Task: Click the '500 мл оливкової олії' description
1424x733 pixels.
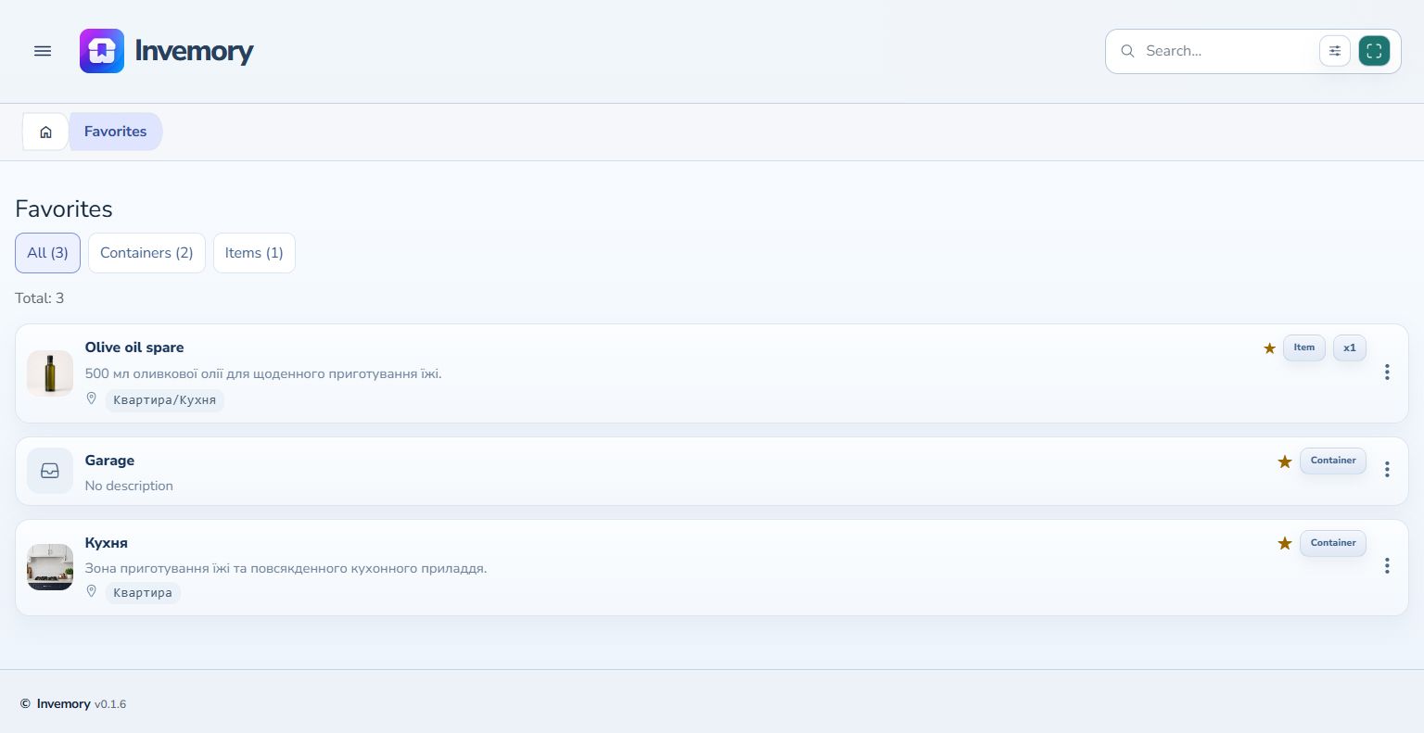Action: [x=263, y=374]
